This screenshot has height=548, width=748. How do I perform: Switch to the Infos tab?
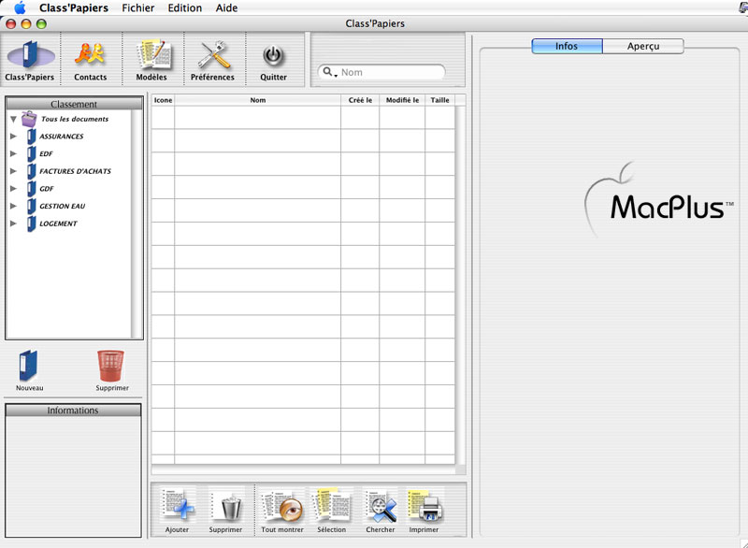pyautogui.click(x=567, y=46)
